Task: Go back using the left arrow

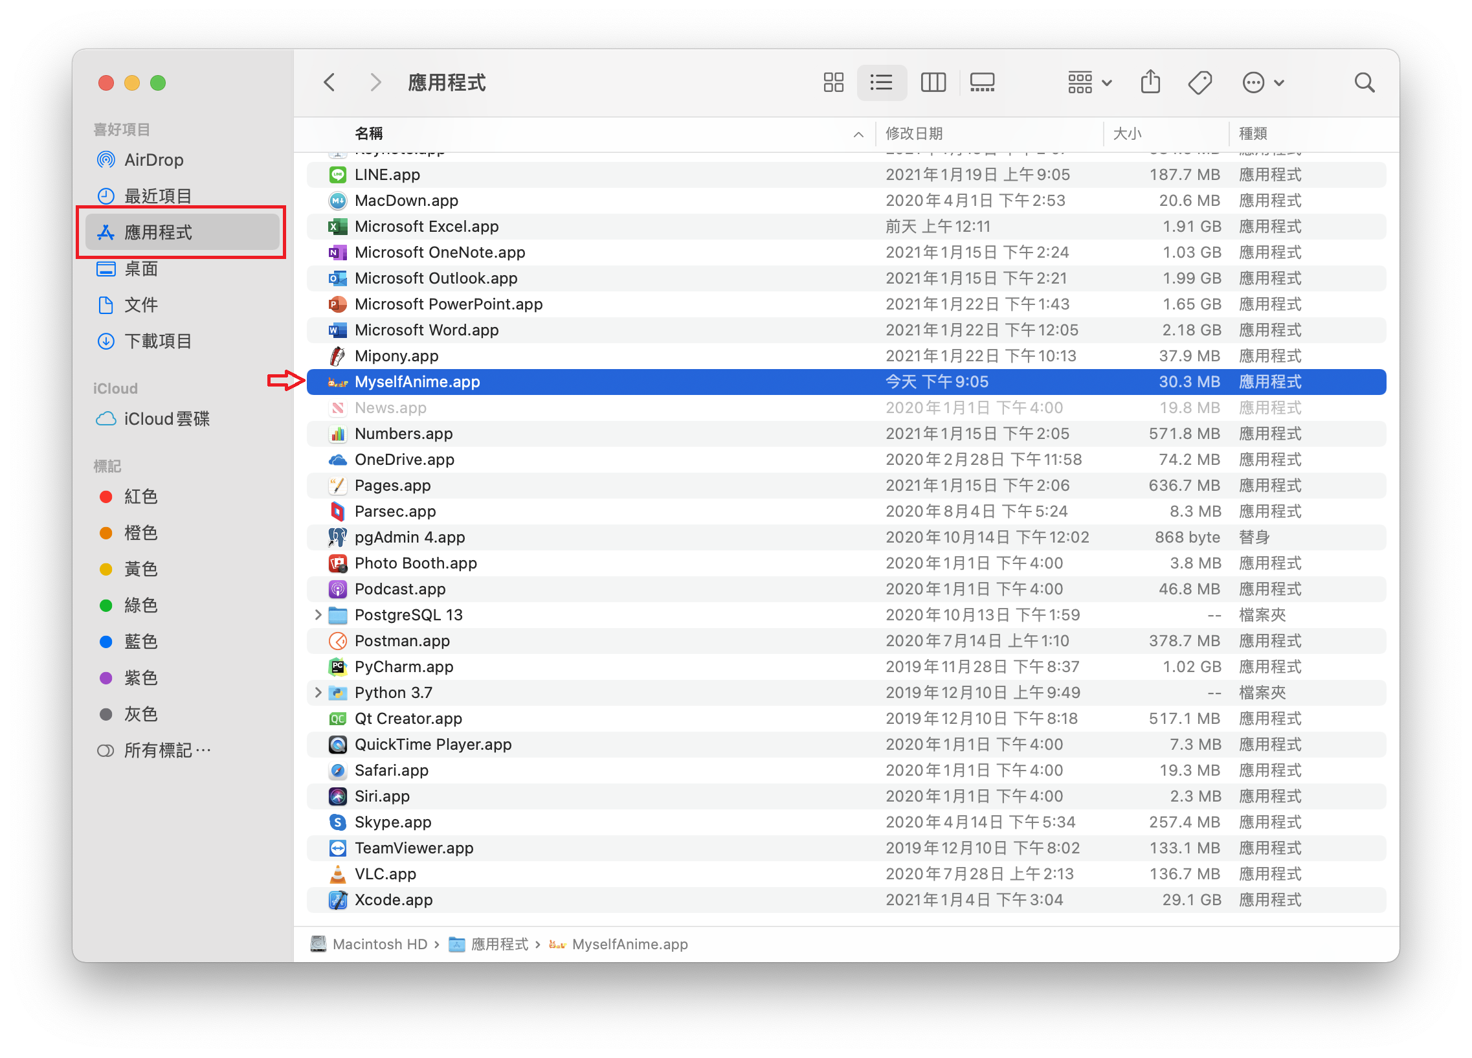Action: [x=329, y=82]
